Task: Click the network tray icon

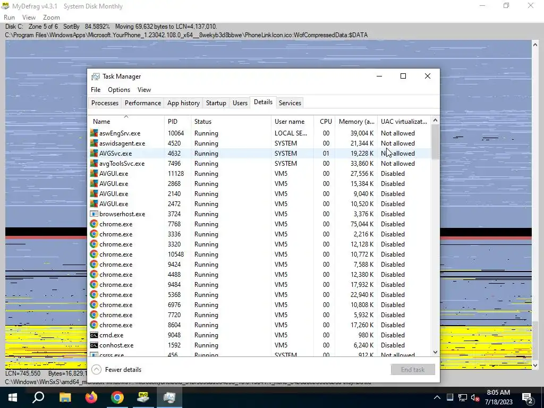Action: tap(462, 397)
